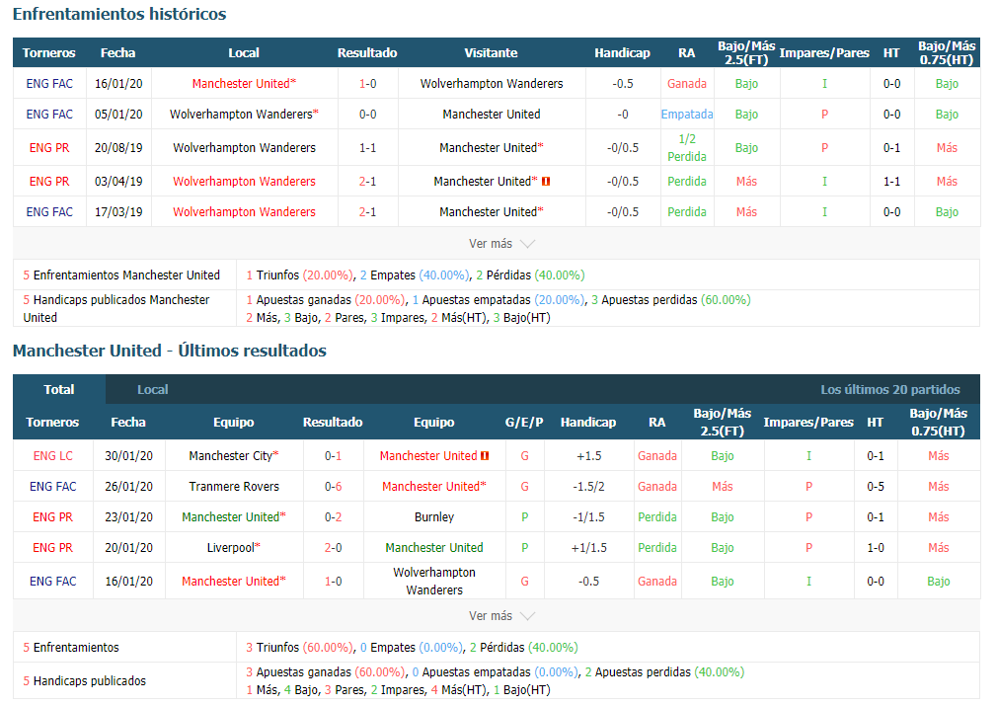Screen dimensions: 997x706
Task: Open ENG FAC tournament for 26/01/20 row
Action: point(52,486)
